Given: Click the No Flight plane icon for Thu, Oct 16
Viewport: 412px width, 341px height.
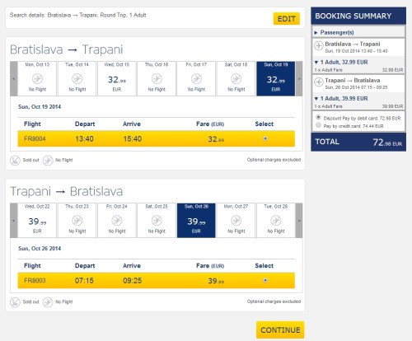Looking at the screenshot, I should pyautogui.click(x=157, y=79).
